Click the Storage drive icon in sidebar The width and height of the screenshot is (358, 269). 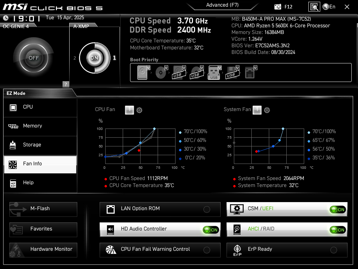(13, 145)
